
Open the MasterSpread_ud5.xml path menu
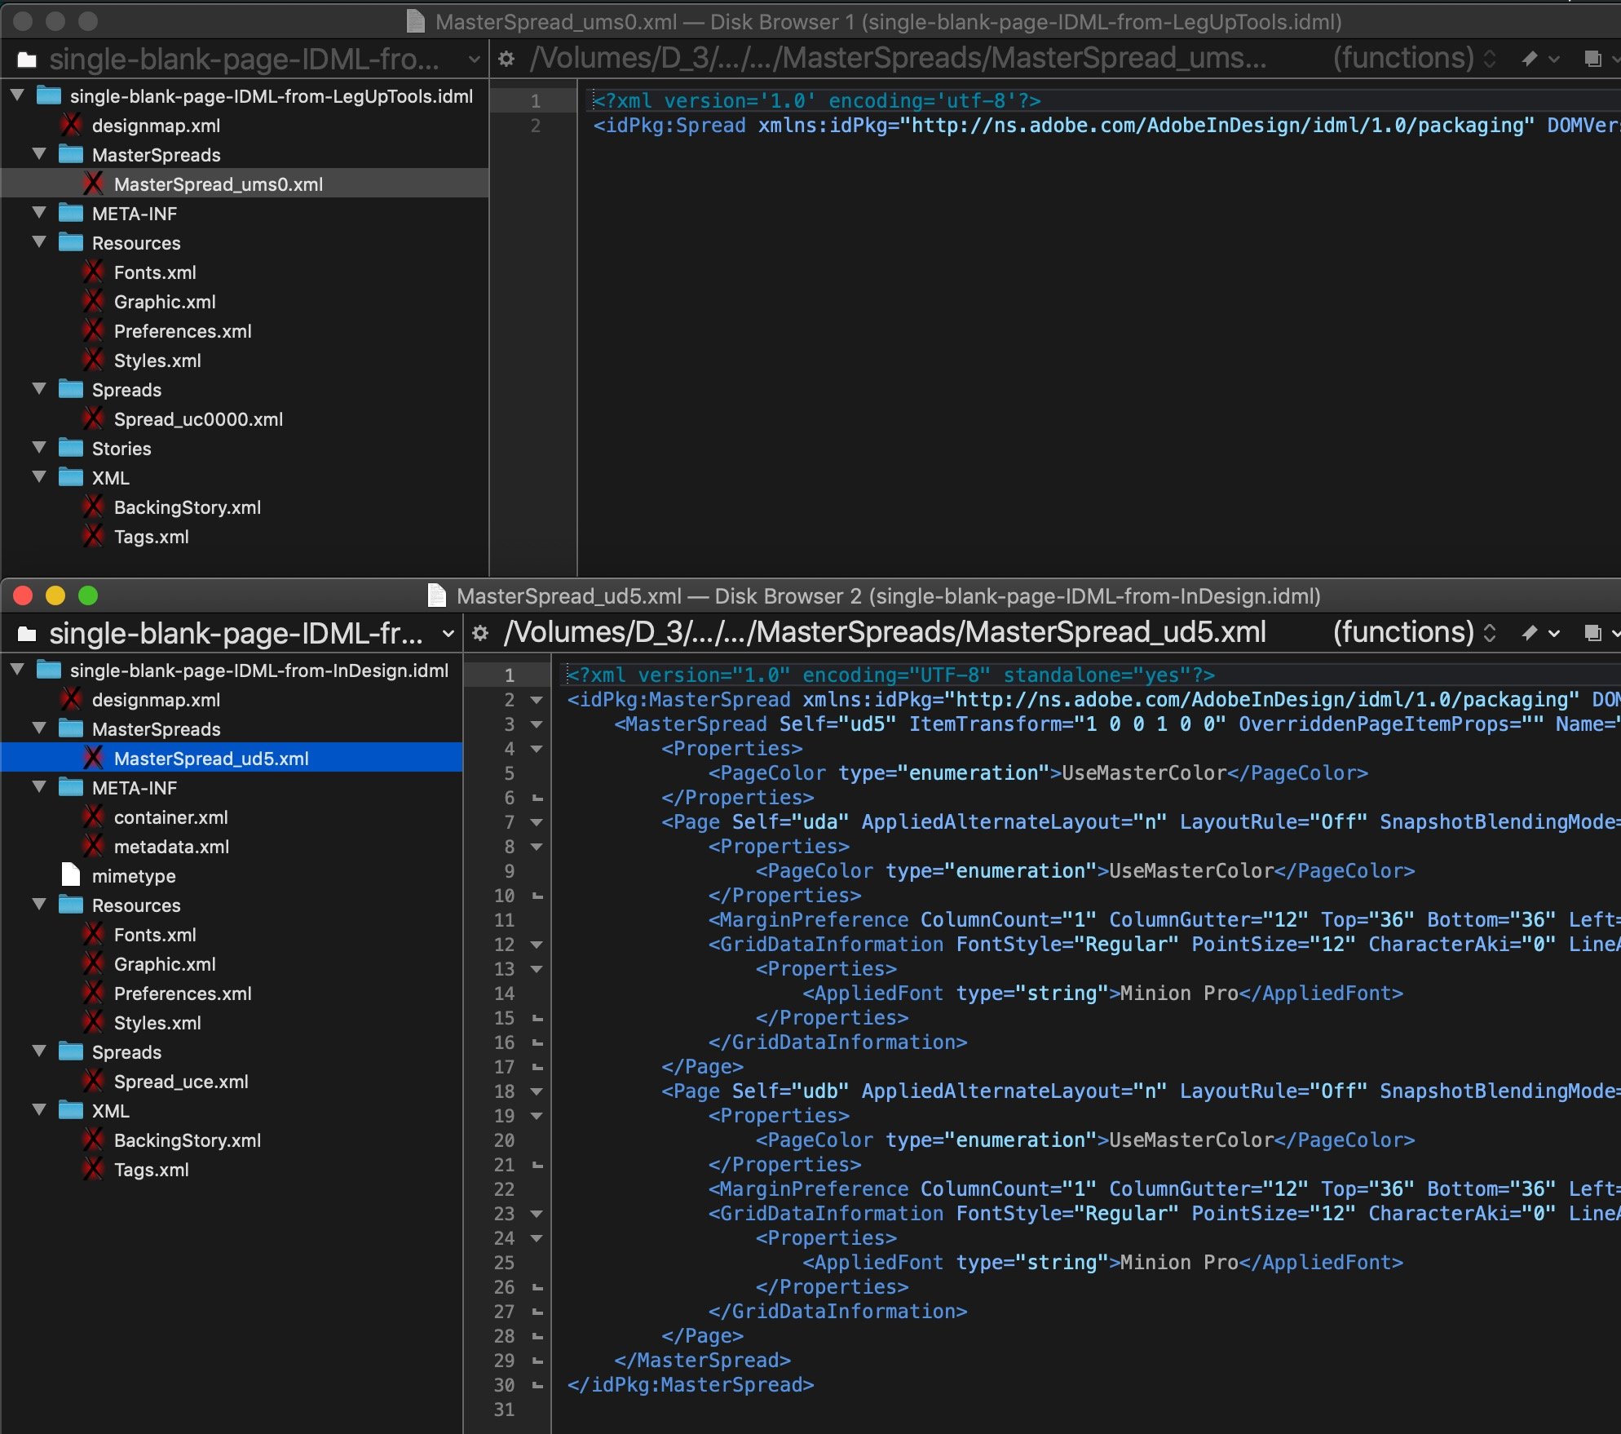pyautogui.click(x=885, y=632)
